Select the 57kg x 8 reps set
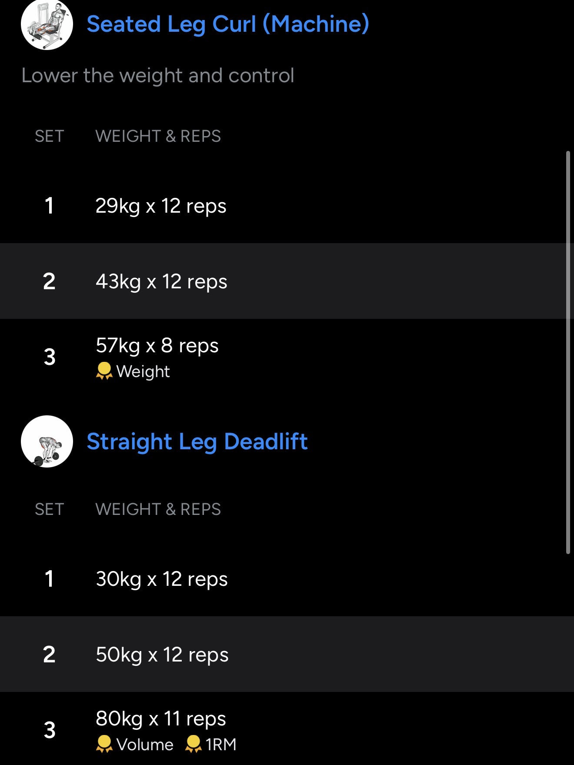The image size is (574, 765). click(157, 346)
